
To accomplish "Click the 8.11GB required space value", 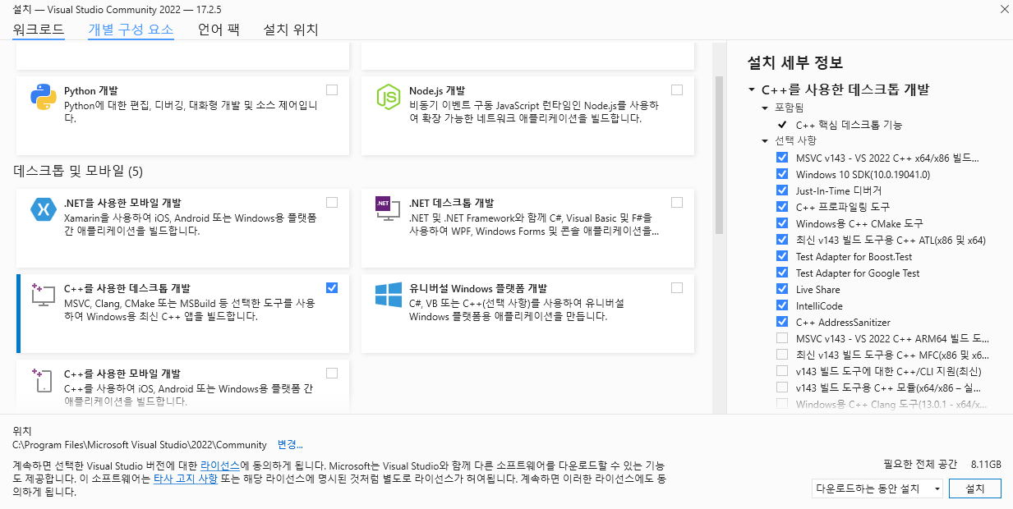I will [986, 464].
